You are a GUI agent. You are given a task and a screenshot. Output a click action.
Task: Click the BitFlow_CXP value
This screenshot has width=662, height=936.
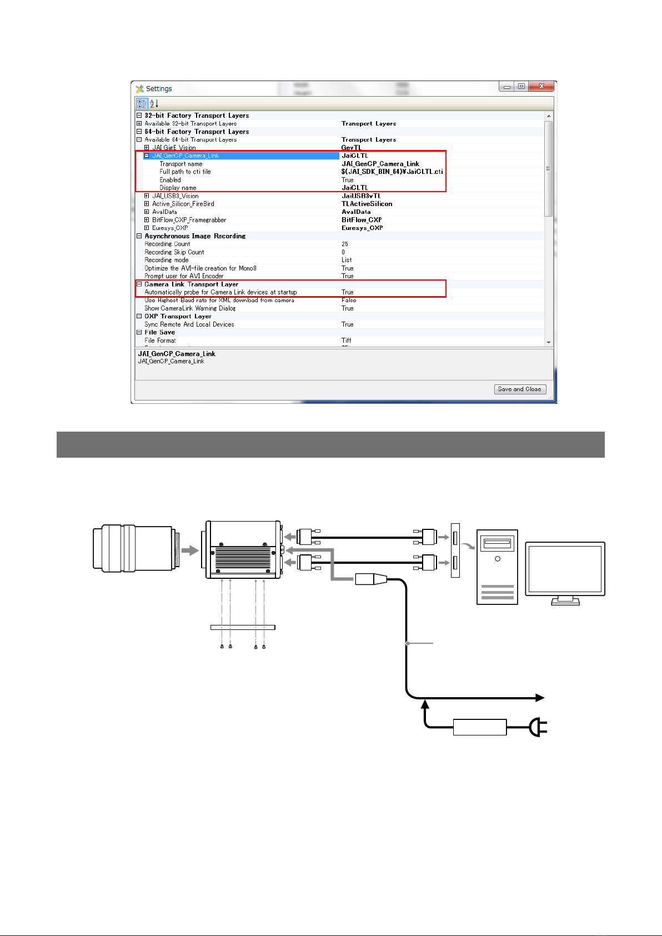coord(362,220)
